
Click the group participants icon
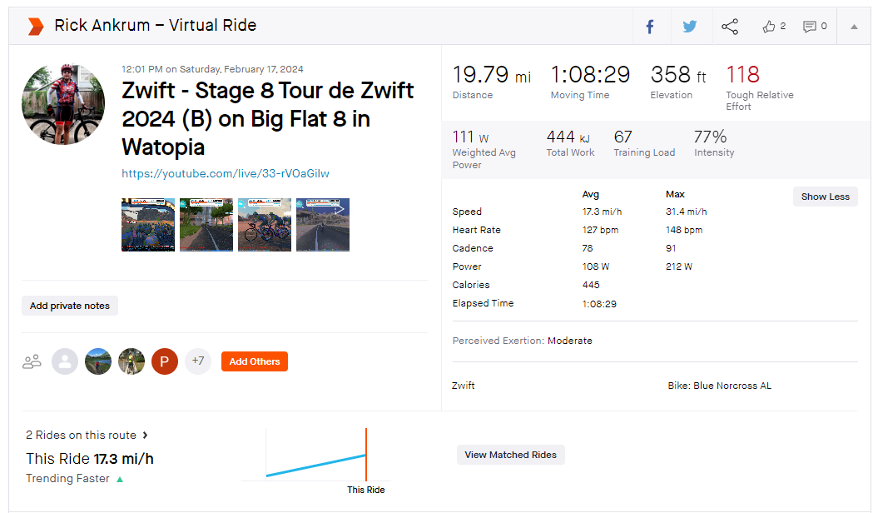[x=32, y=361]
